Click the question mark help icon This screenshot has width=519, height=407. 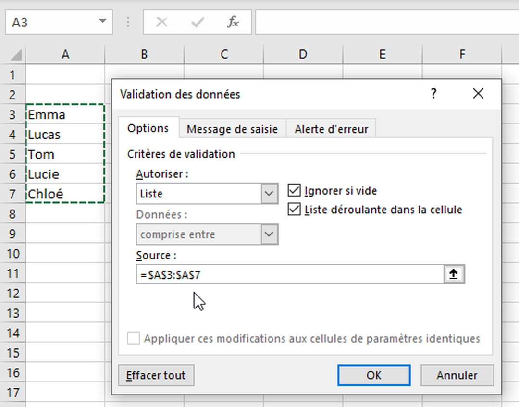433,94
